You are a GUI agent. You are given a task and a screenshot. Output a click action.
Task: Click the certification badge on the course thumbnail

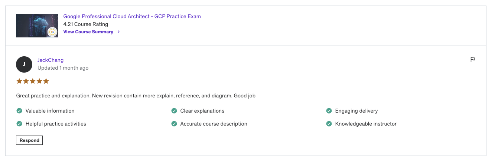pyautogui.click(x=52, y=32)
